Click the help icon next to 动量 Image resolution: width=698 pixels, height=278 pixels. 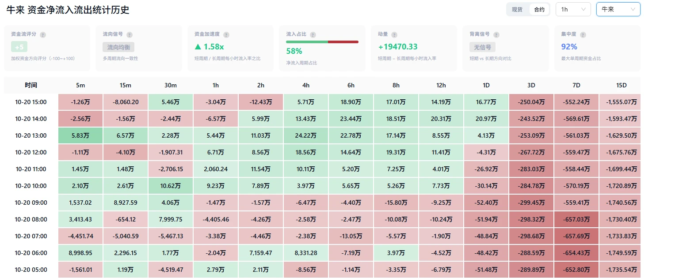point(394,34)
